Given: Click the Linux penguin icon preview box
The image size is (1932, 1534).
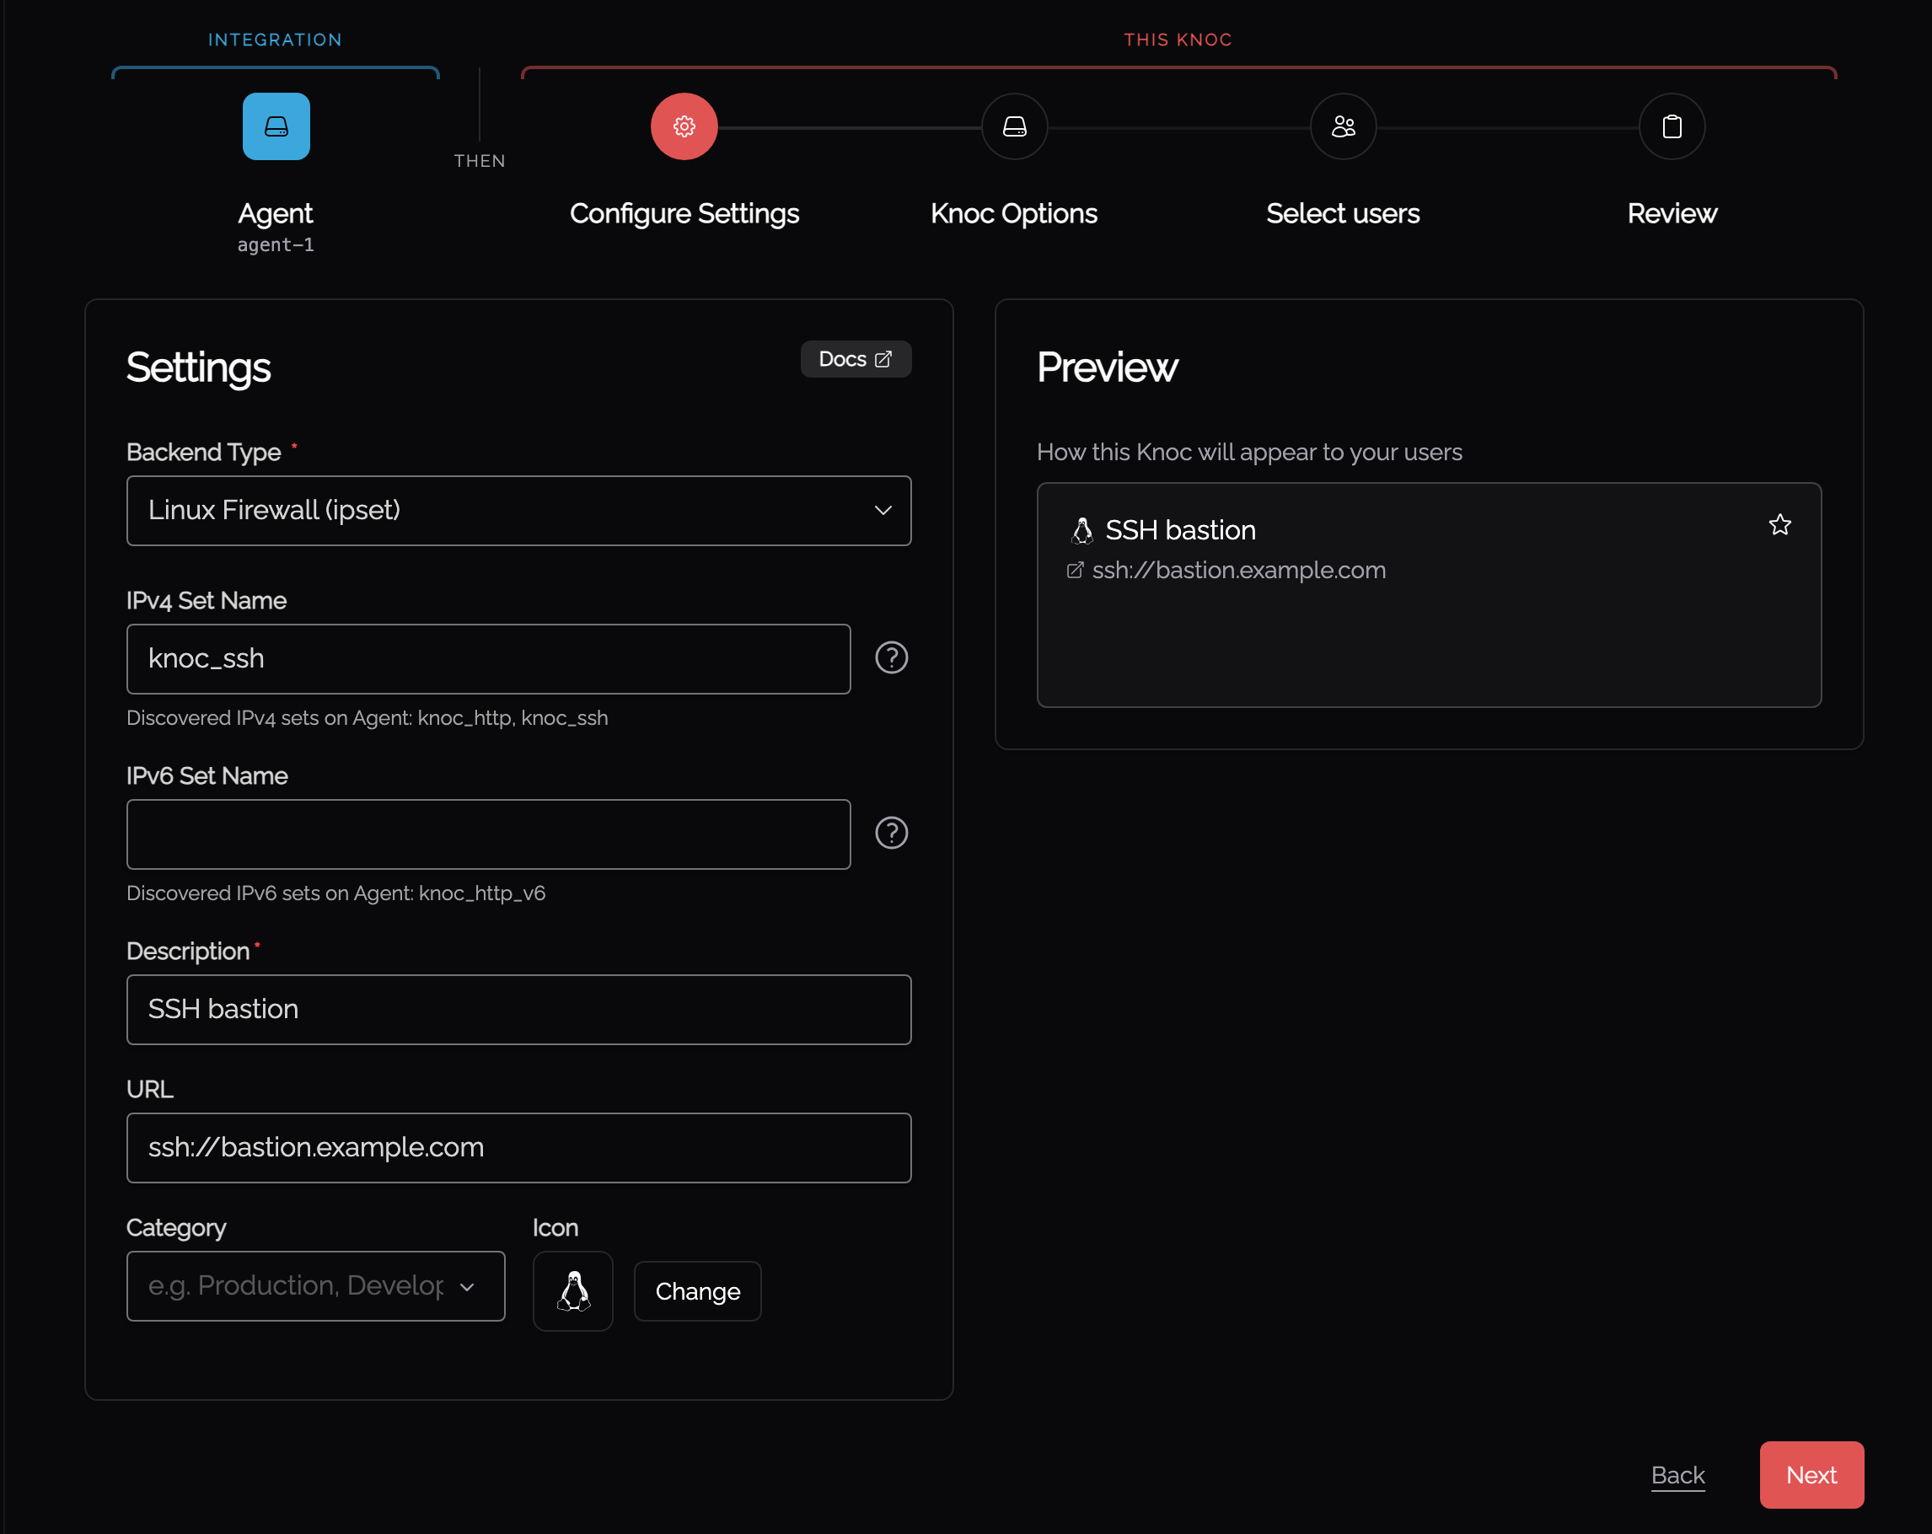Looking at the screenshot, I should point(572,1291).
